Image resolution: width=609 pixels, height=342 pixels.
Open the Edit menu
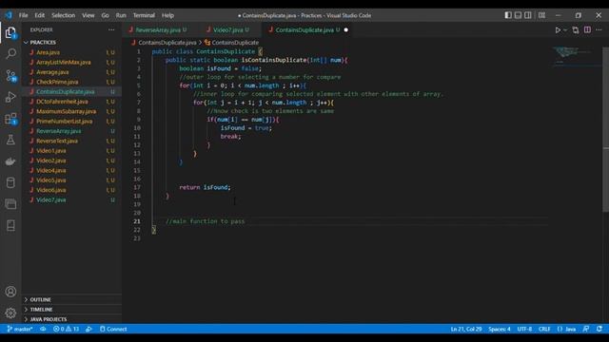[x=40, y=15]
